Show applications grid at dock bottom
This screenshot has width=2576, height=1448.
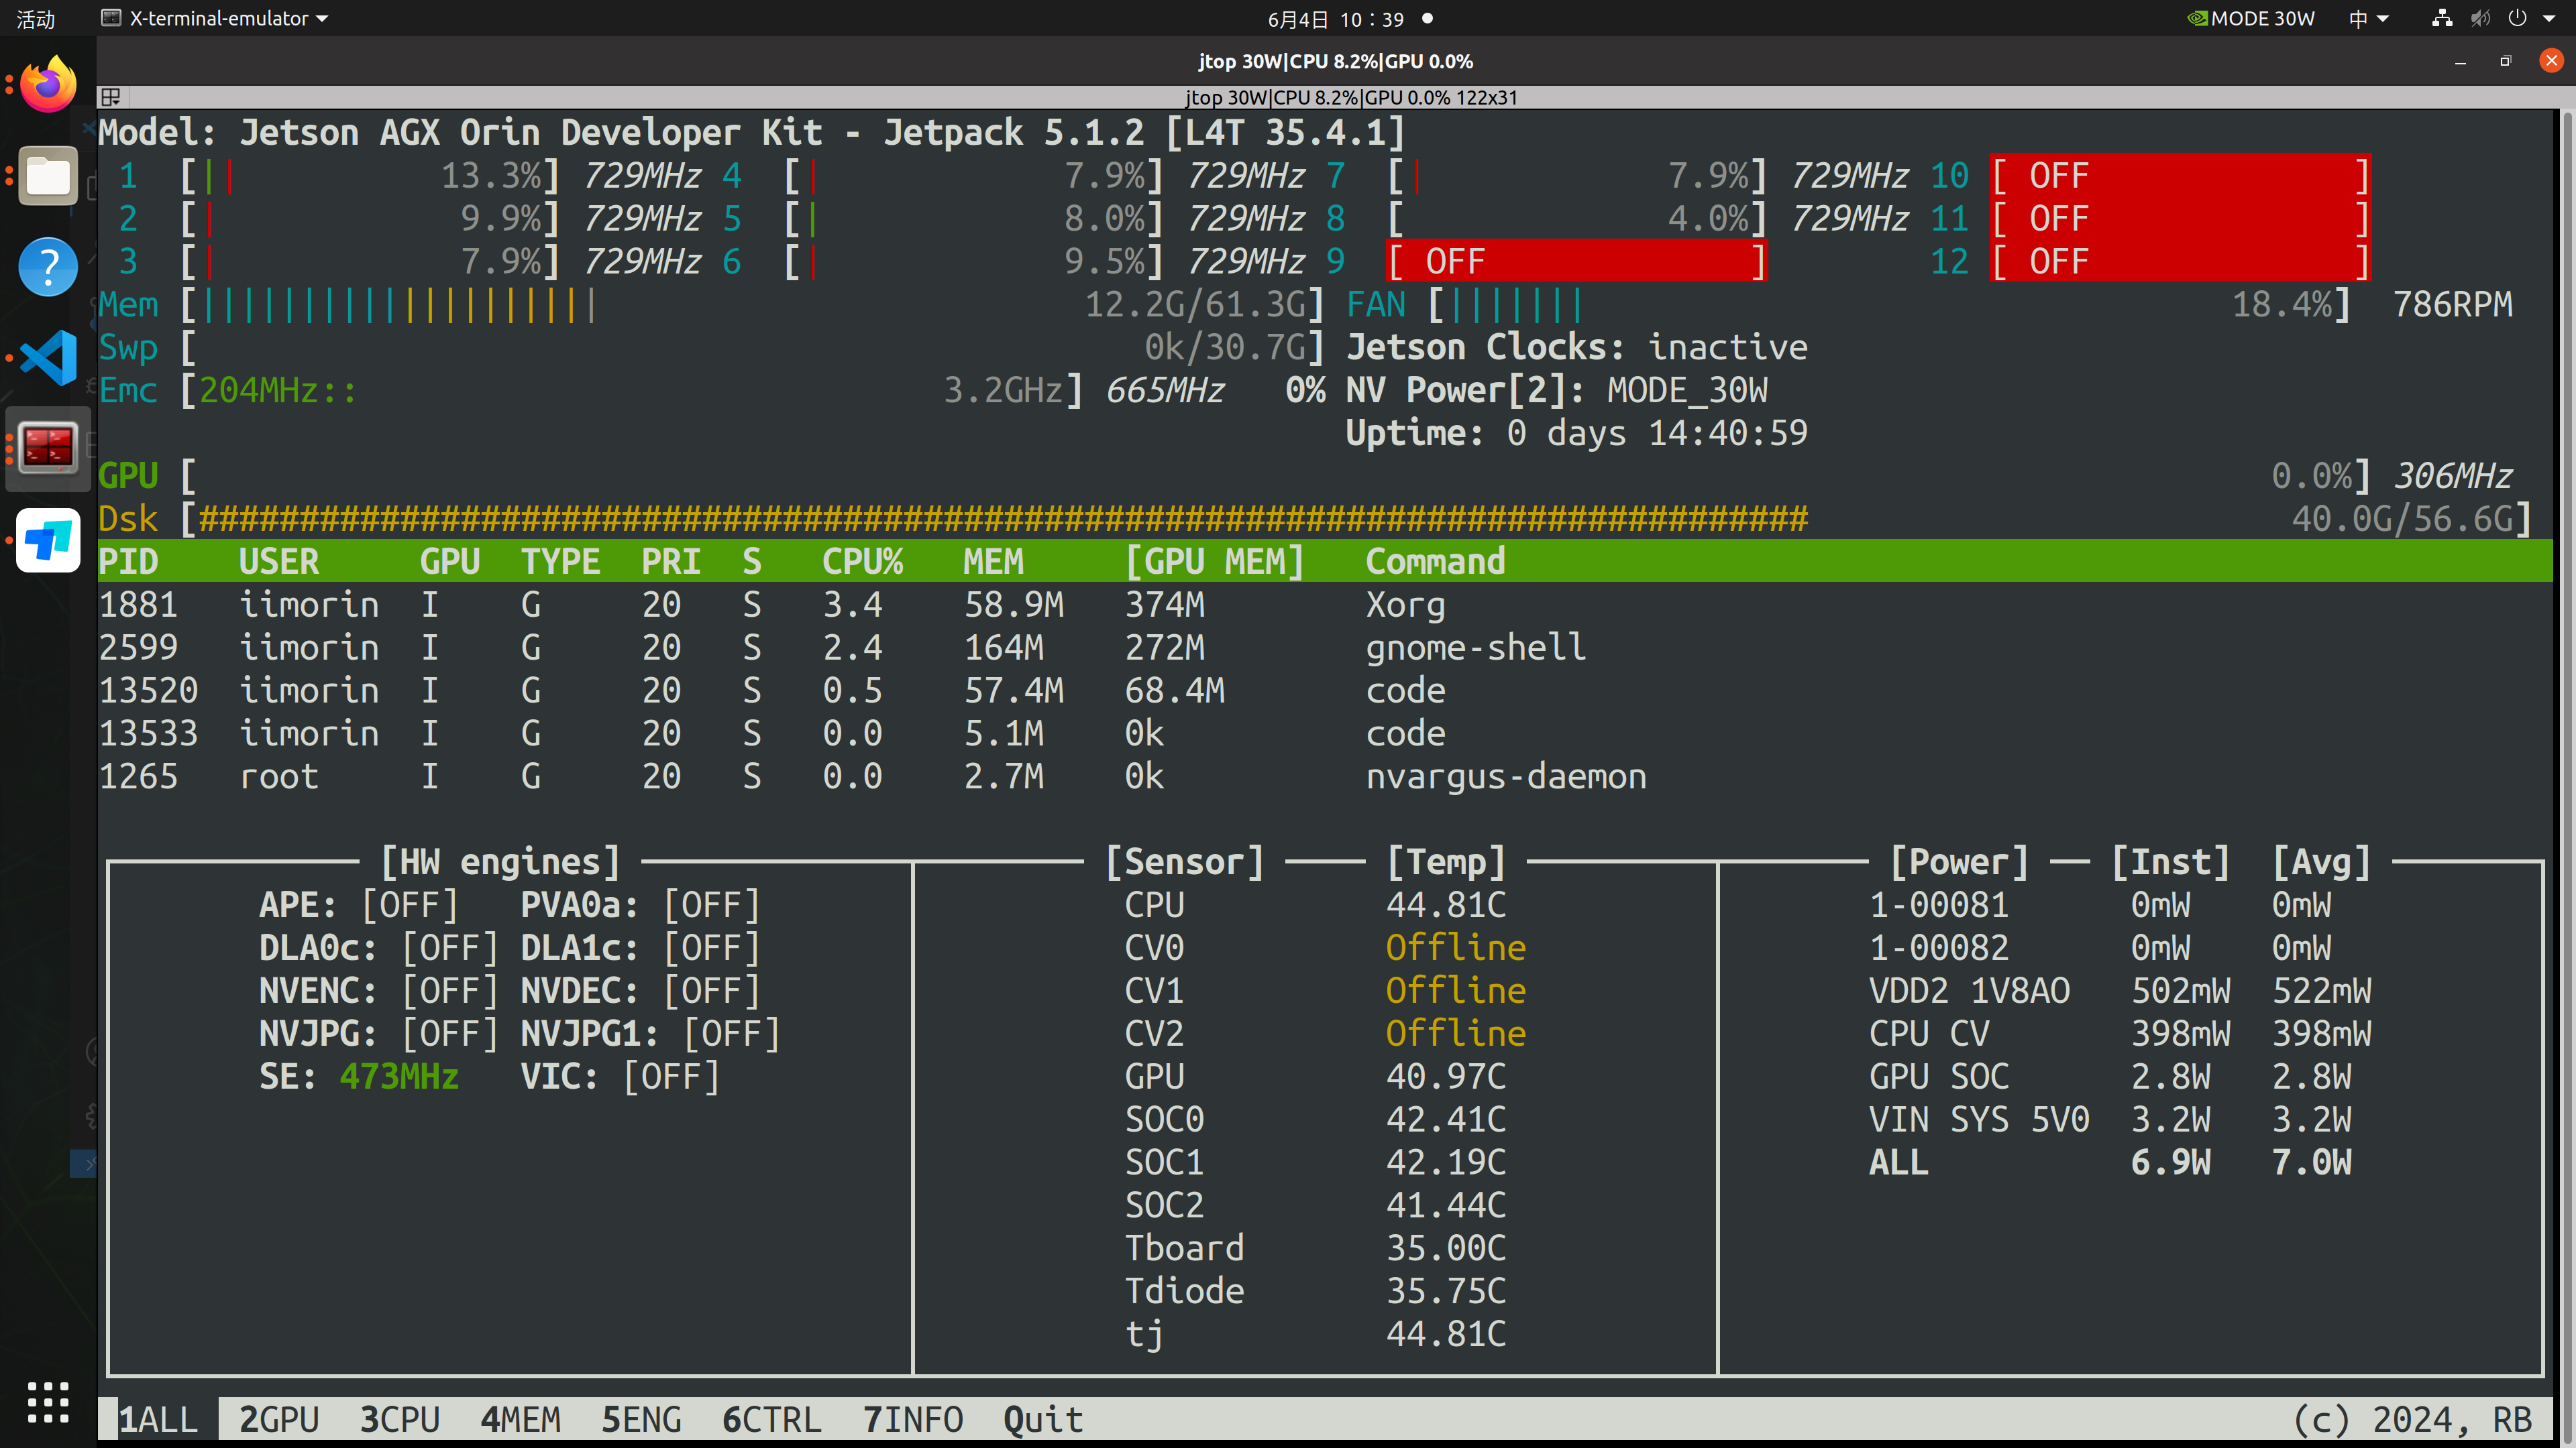click(x=48, y=1402)
